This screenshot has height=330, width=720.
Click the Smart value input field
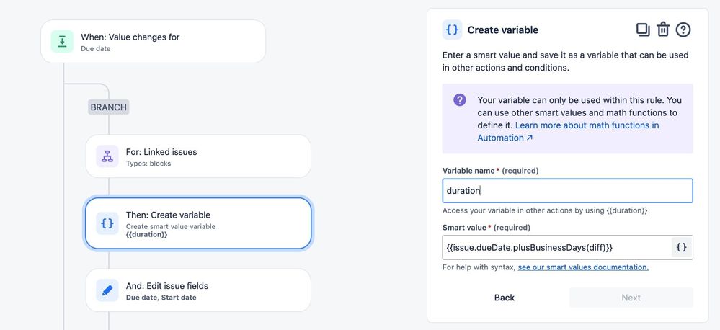[x=556, y=247]
